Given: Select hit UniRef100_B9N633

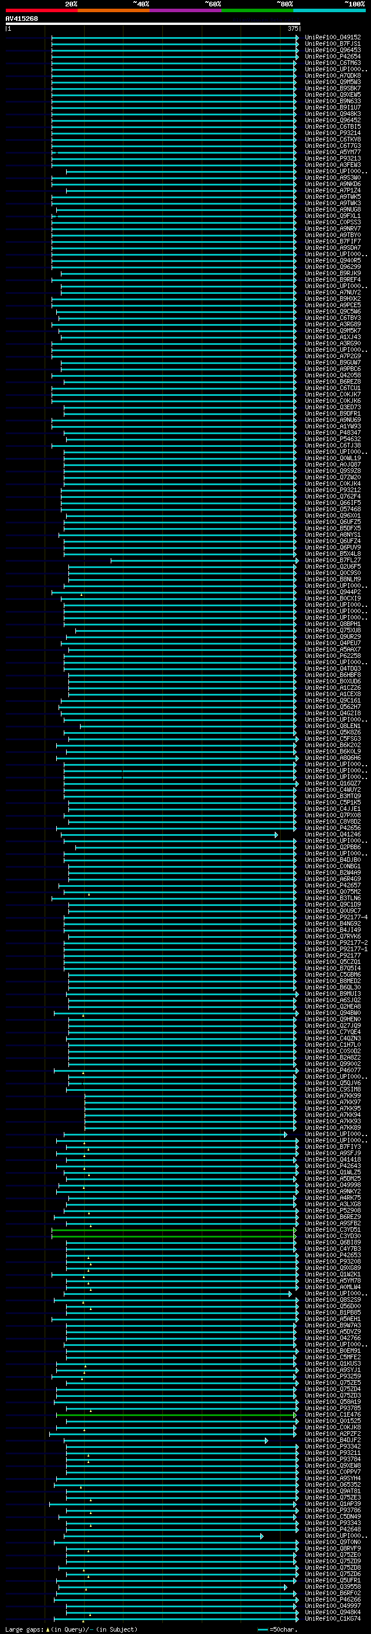Looking at the screenshot, I should [x=333, y=101].
